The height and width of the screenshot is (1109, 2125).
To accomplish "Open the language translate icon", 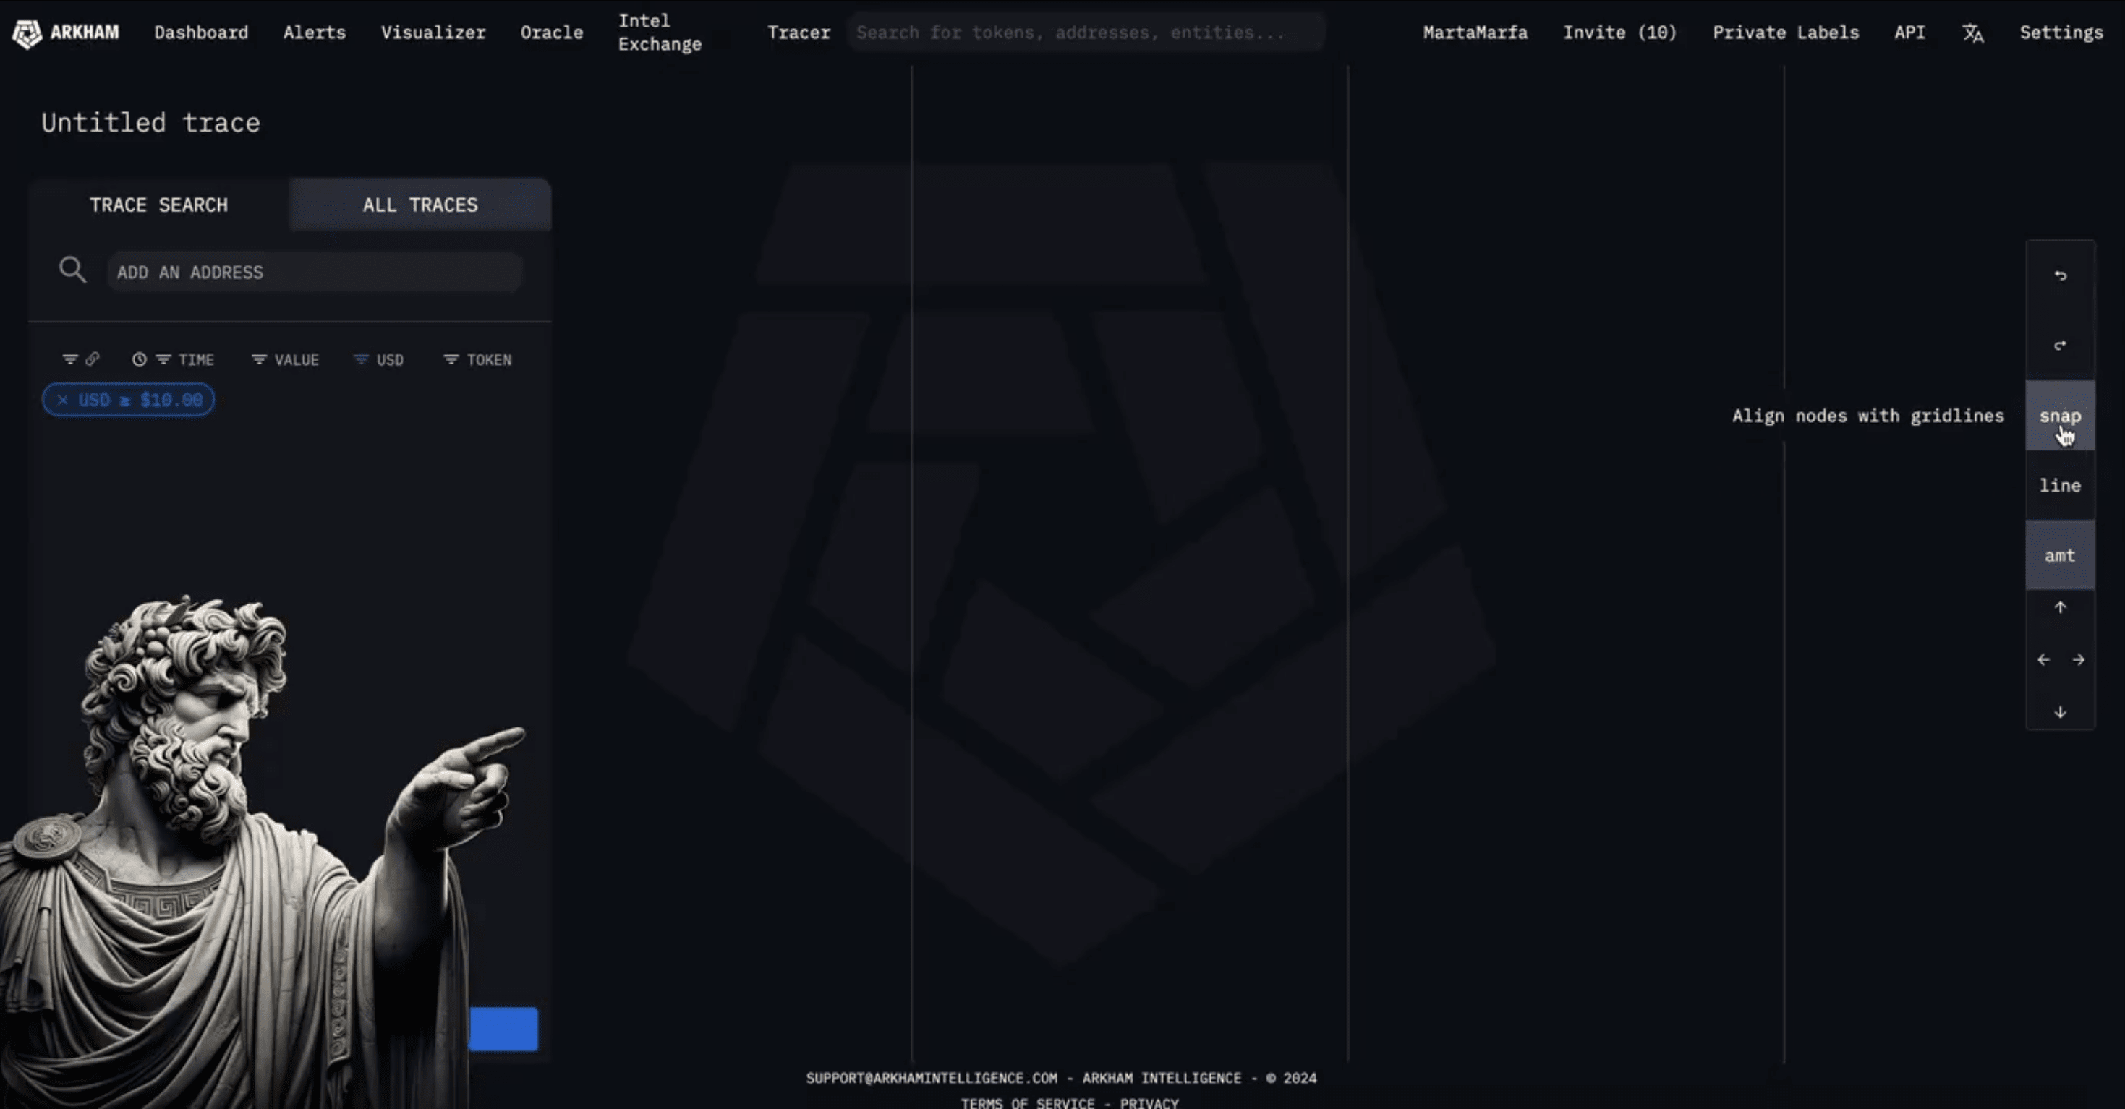I will [1972, 33].
